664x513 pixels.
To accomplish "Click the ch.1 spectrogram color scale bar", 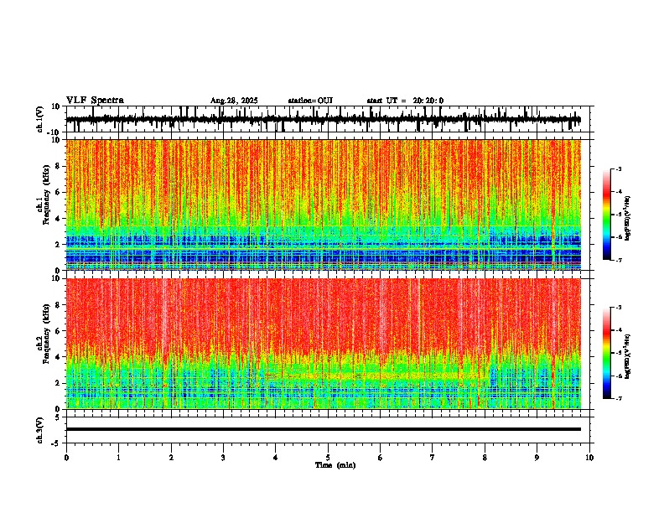I will coord(606,215).
